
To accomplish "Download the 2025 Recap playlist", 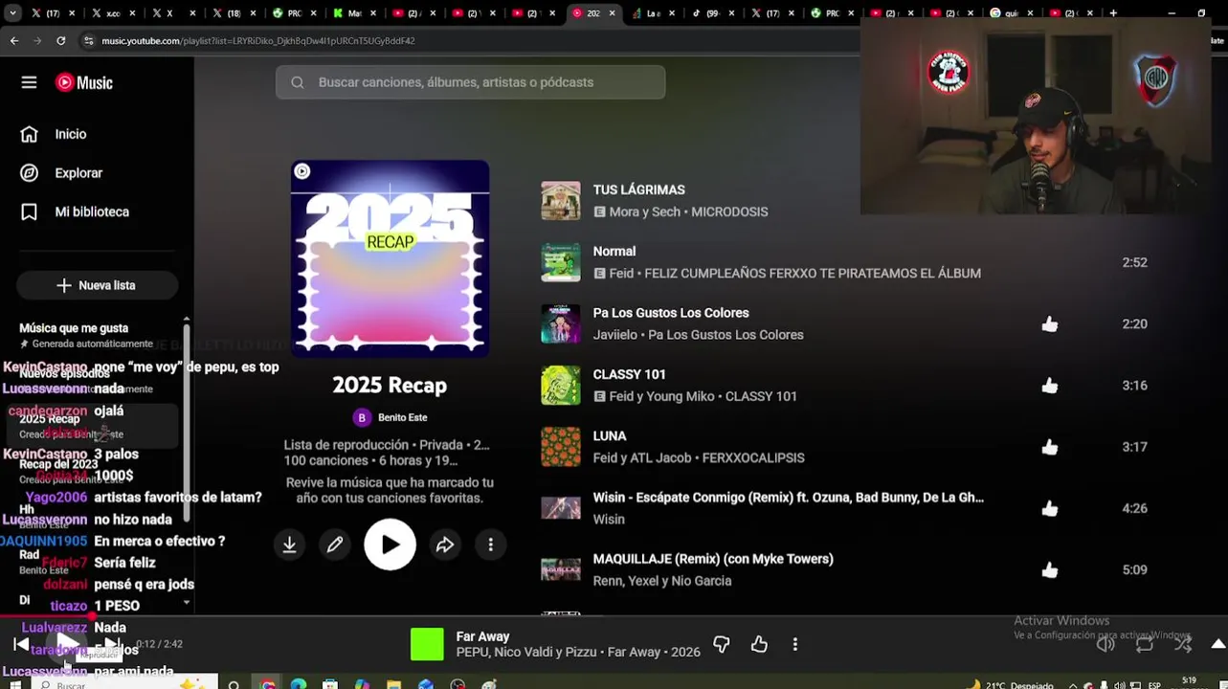I will [289, 545].
